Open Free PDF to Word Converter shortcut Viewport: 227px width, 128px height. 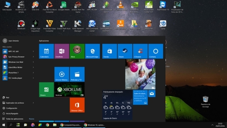click(50, 7)
